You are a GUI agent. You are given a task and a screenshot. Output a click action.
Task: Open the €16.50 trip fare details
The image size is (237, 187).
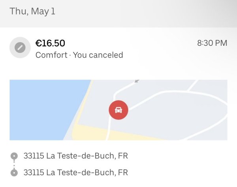click(50, 43)
